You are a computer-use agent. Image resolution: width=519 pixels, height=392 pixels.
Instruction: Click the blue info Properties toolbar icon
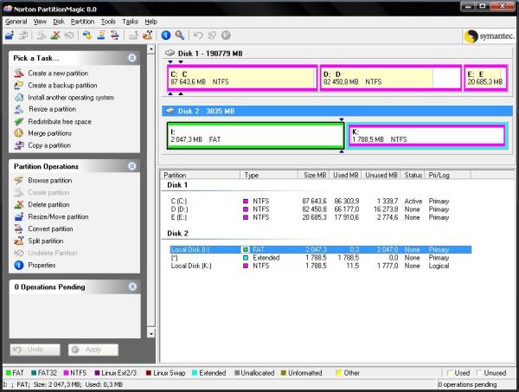click(166, 35)
